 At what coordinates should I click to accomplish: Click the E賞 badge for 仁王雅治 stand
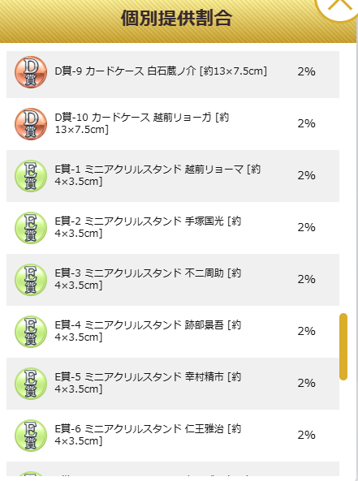tap(31, 435)
